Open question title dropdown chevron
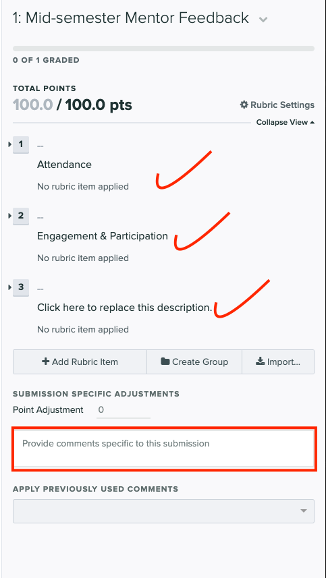326x578 pixels. (x=263, y=20)
